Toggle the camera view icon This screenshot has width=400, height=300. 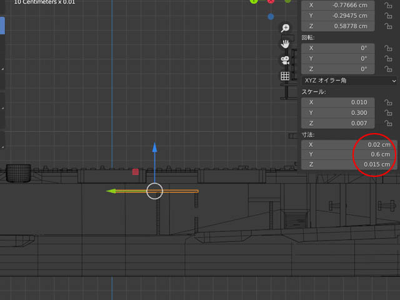tap(285, 60)
